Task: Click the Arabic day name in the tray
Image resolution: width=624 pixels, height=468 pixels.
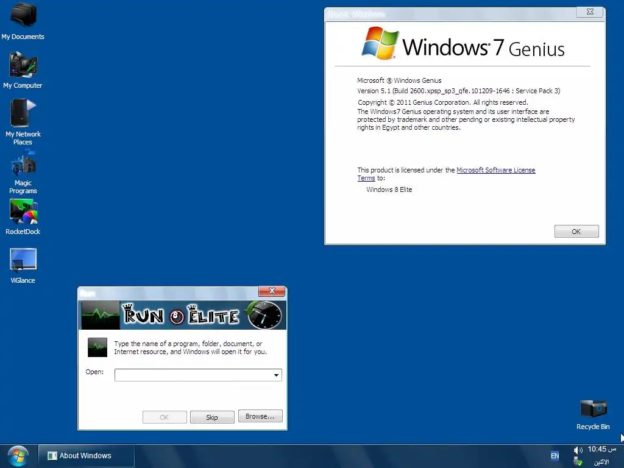Action: click(601, 462)
